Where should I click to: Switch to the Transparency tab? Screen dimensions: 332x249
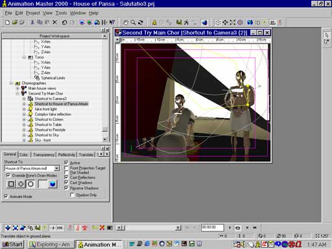click(43, 155)
